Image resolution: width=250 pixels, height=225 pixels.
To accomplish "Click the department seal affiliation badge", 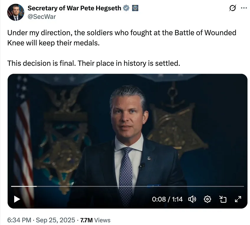I will pyautogui.click(x=135, y=8).
